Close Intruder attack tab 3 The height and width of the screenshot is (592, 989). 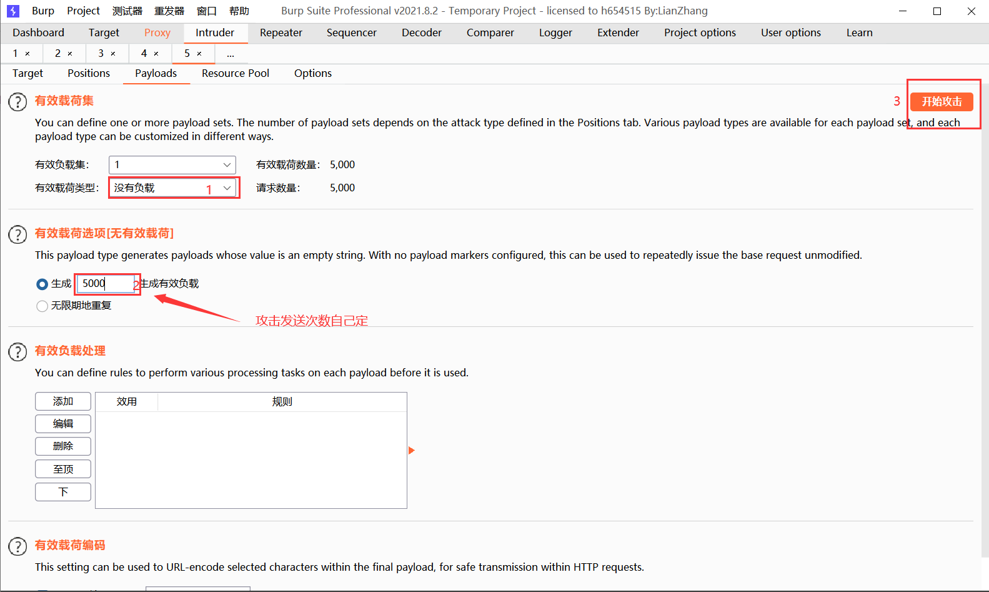113,54
